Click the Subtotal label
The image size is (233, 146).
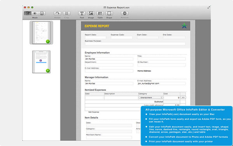pyautogui.click(x=158, y=102)
